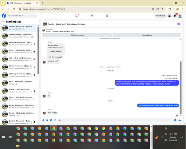Screen dimensions: 186x149
Task: Open the Trennis conversation
Action: coord(19,114)
